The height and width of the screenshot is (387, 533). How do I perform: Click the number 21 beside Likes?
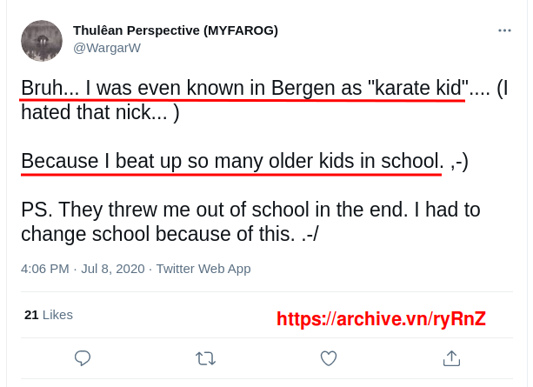click(31, 315)
